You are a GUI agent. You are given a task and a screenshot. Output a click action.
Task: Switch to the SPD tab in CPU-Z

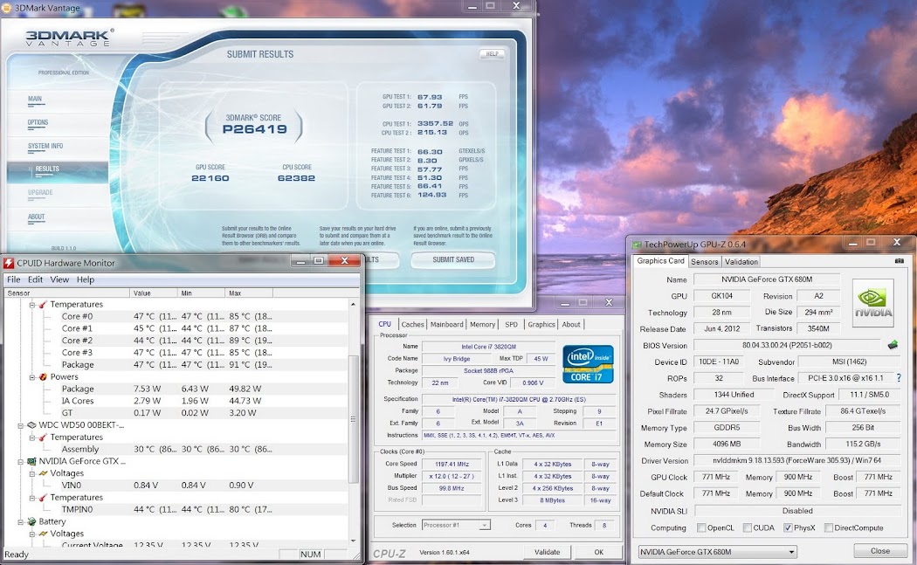[512, 324]
